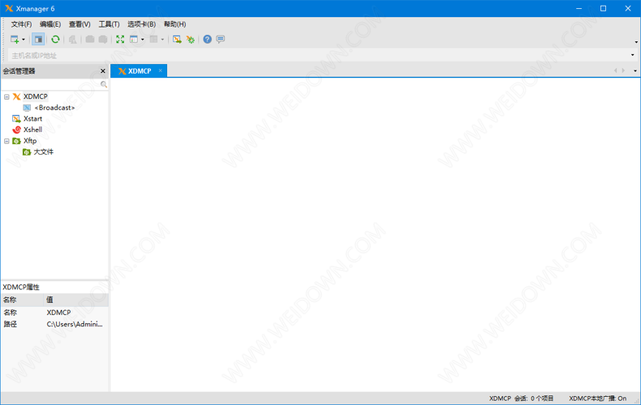Minimize the Xmanager 6 window
641x405 pixels.
pyautogui.click(x=579, y=8)
